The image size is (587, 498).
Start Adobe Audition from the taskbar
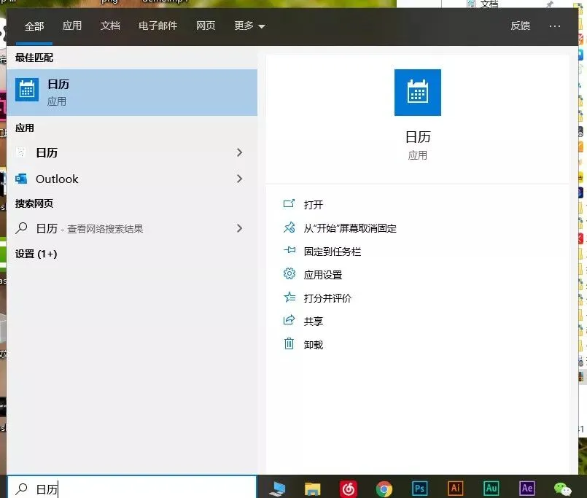click(x=491, y=488)
